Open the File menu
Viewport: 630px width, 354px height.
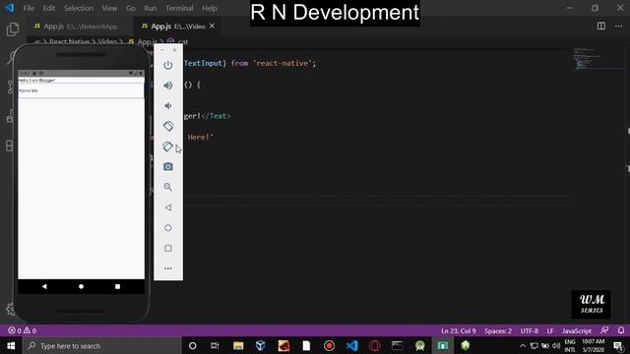tap(29, 8)
